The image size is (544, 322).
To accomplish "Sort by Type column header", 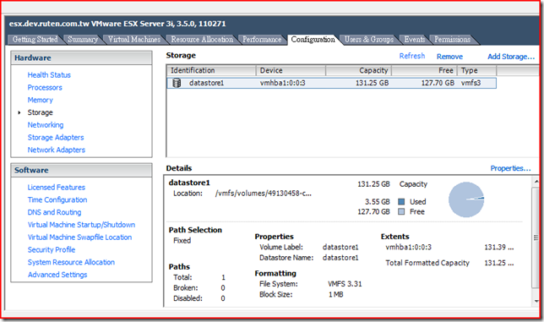I will [x=477, y=70].
